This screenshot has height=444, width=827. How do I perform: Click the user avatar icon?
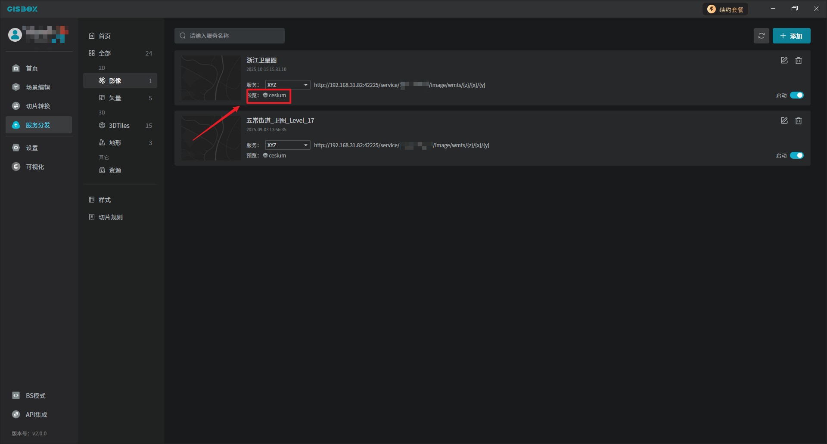(15, 35)
